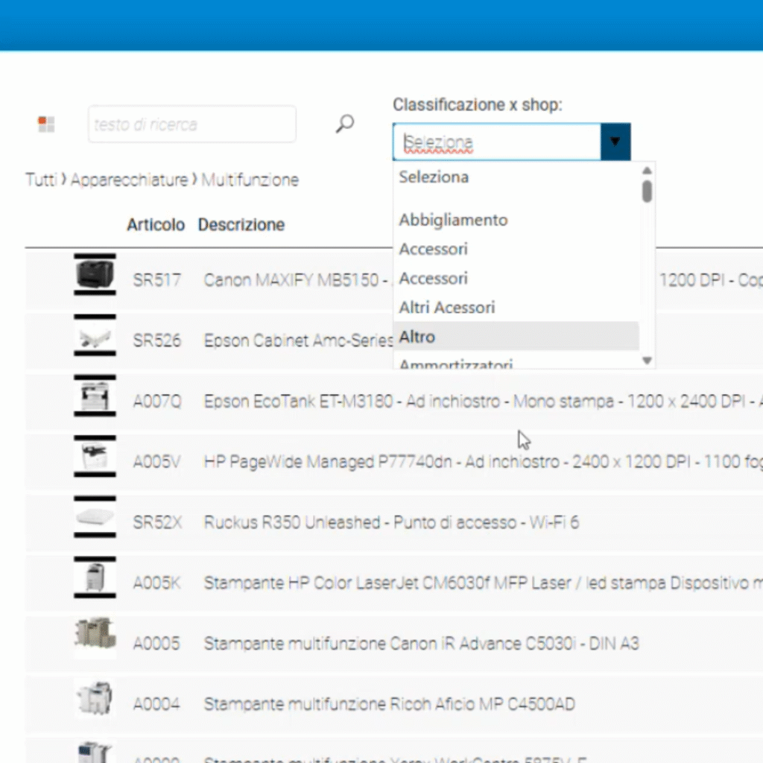Open thumbnail of HP PageWide A005V

pos(95,457)
